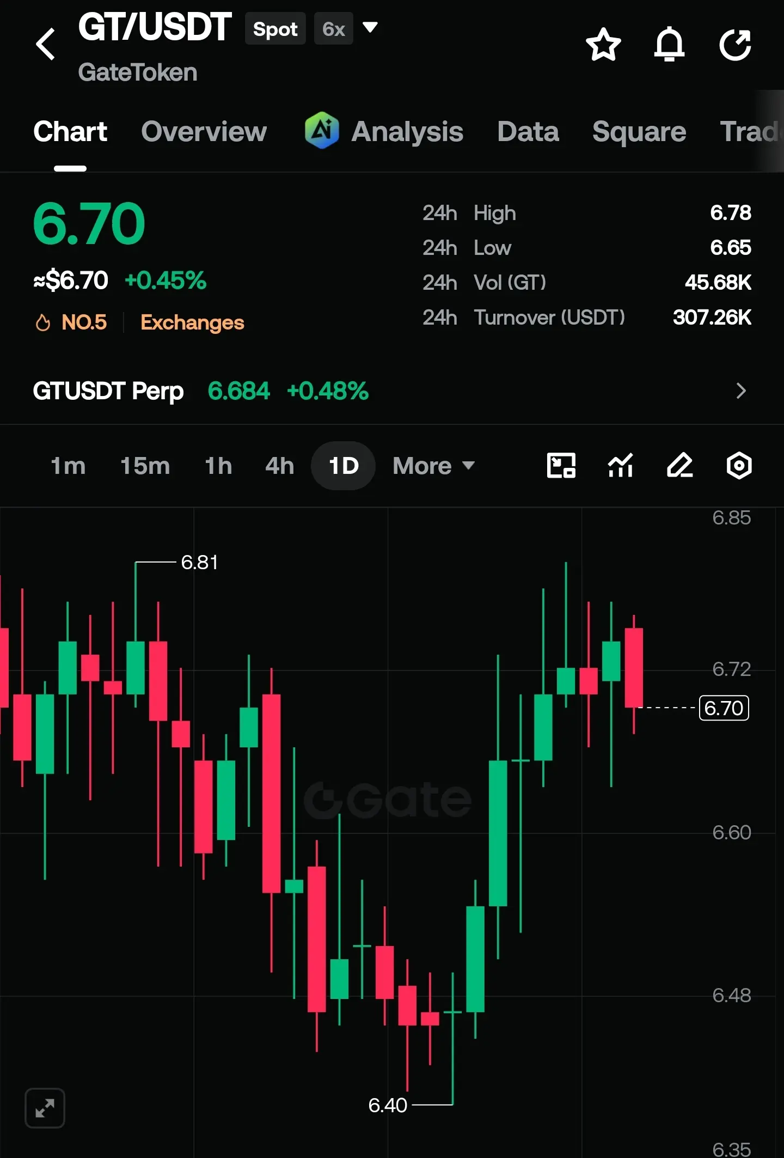Tap the ≈$6.70 USD price
The height and width of the screenshot is (1158, 784).
tap(71, 281)
